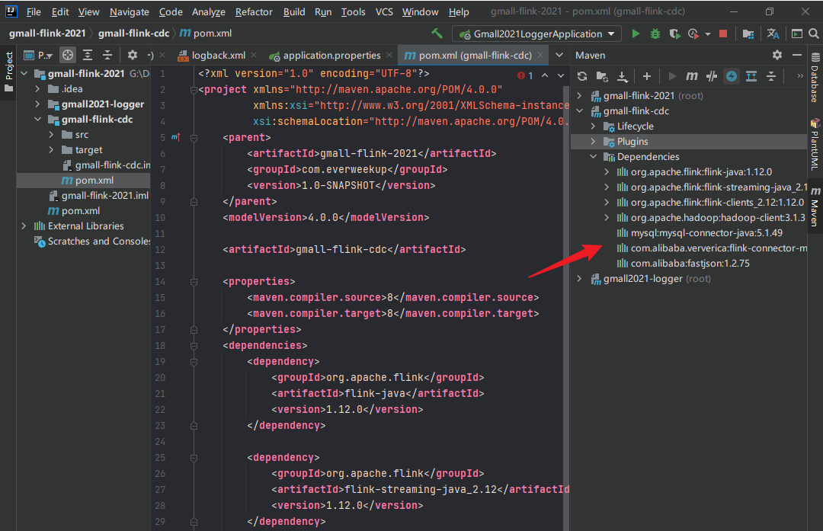Run application with coverage
This screenshot has height=531, width=823.
click(675, 34)
